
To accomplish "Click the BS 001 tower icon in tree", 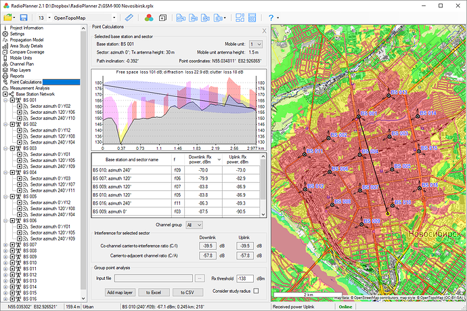I will pyautogui.click(x=18, y=100).
